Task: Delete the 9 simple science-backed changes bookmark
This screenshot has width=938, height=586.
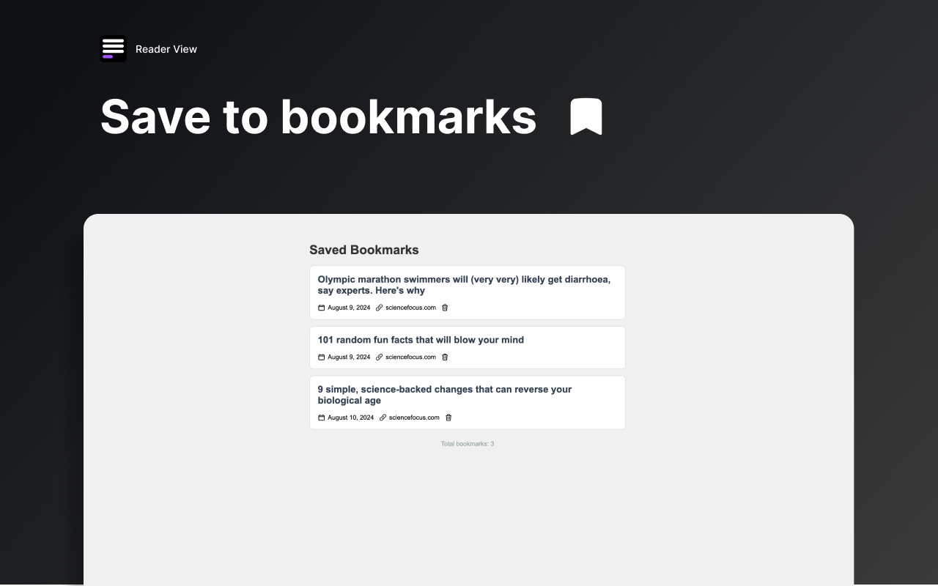Action: (x=448, y=418)
